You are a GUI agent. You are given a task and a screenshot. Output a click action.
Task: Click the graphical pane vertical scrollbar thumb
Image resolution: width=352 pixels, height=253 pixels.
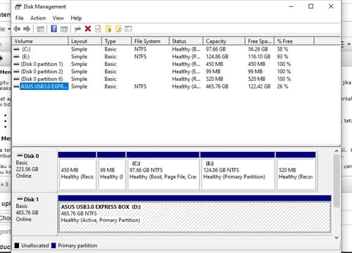coord(337,181)
